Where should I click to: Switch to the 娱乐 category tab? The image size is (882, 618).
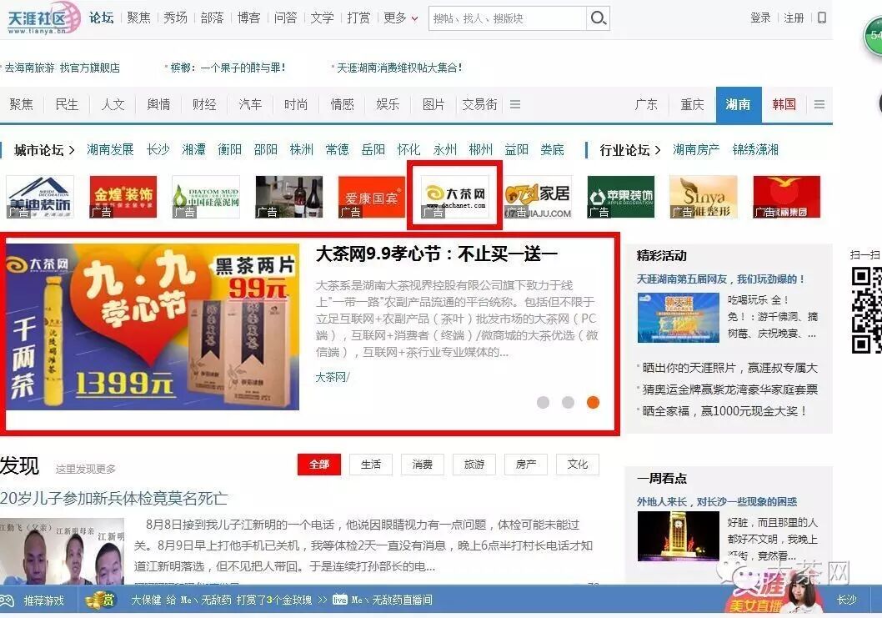388,105
